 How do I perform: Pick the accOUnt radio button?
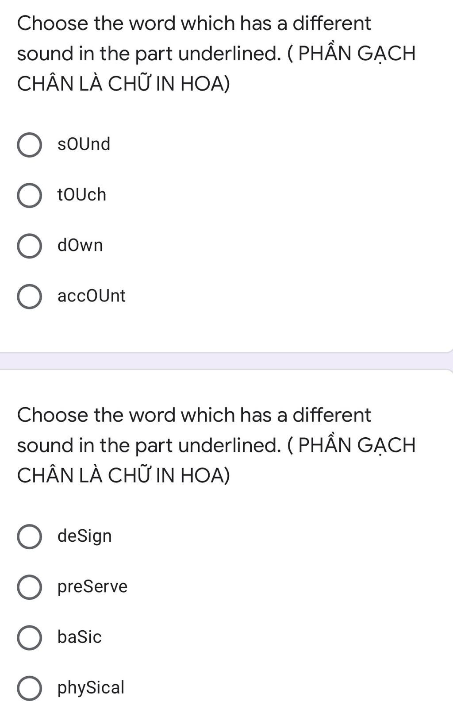pos(30,296)
